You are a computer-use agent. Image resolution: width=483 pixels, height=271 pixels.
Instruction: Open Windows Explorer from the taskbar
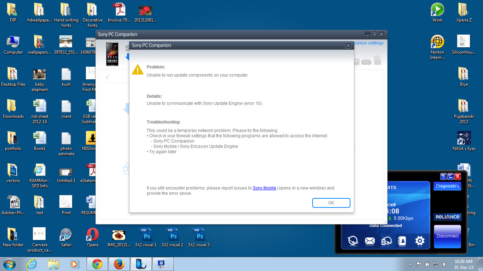pos(53,264)
